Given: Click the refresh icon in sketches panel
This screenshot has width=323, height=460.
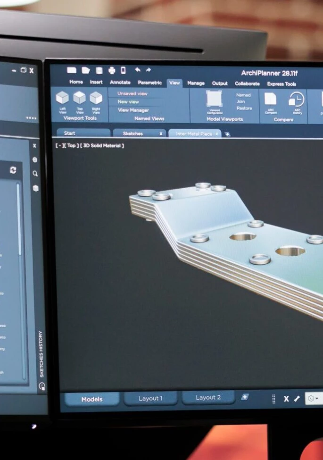Looking at the screenshot, I should click(13, 170).
